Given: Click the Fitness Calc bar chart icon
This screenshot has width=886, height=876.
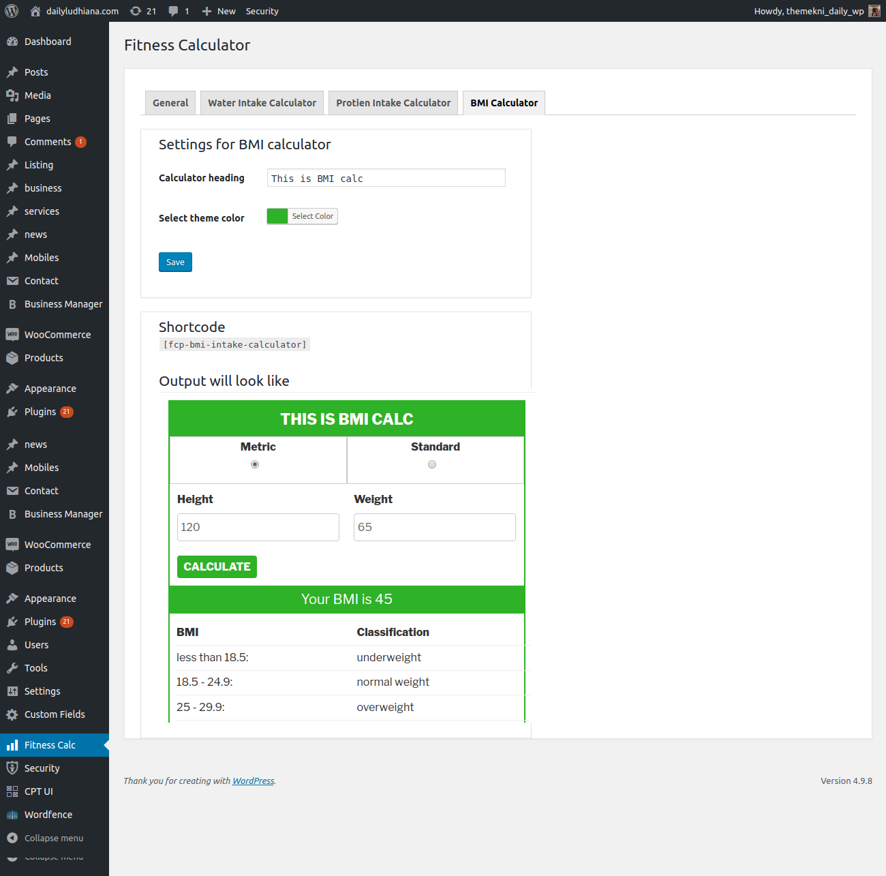Looking at the screenshot, I should click(12, 745).
